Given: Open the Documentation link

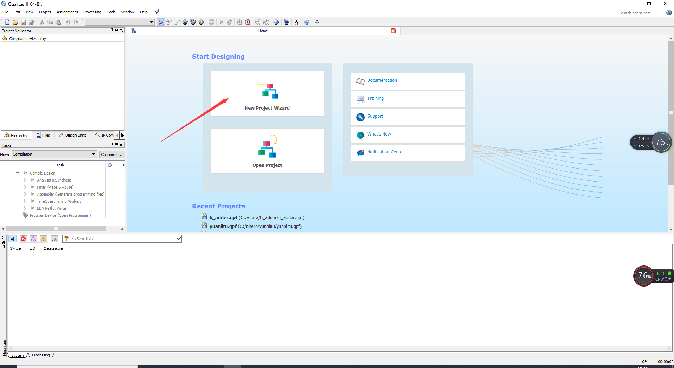Looking at the screenshot, I should pyautogui.click(x=382, y=80).
